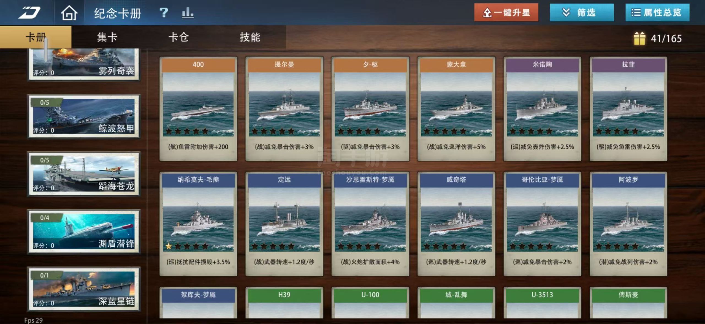Open the bar chart ranking icon
Screen dimensions: 705x324
[188, 13]
